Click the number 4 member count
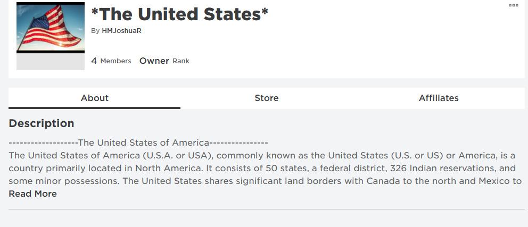The image size is (528, 227). point(94,61)
